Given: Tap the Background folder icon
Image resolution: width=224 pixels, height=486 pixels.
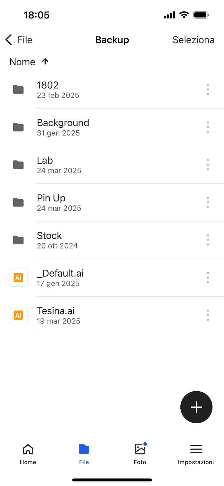Looking at the screenshot, I should pyautogui.click(x=18, y=127).
